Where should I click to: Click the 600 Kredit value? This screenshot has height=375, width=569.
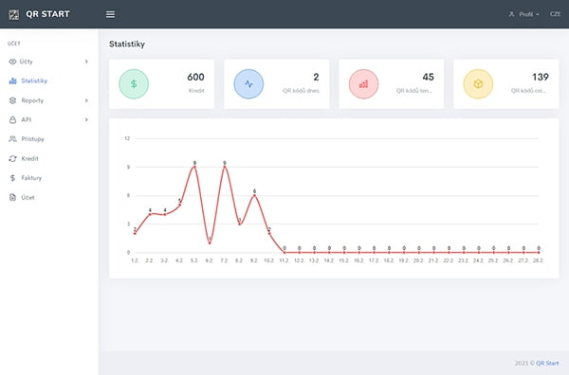tap(195, 77)
